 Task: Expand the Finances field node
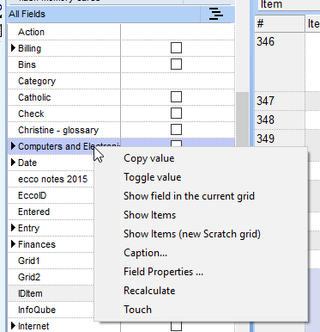13,244
